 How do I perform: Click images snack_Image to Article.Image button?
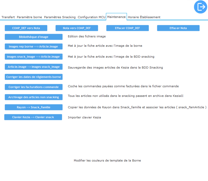click(34, 57)
